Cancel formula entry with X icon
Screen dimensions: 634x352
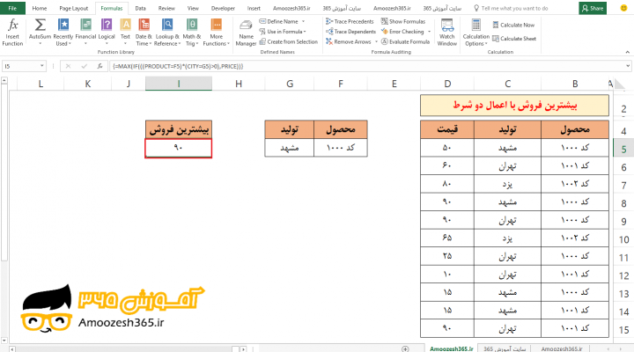[68, 66]
